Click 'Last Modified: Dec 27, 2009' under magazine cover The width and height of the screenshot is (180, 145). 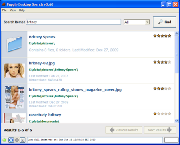48,102
